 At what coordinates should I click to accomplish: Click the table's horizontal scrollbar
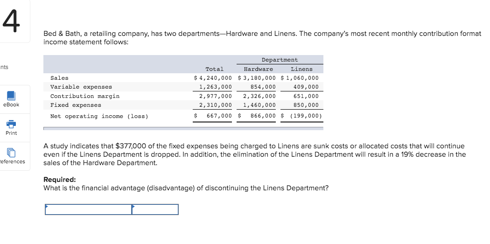coord(183,128)
